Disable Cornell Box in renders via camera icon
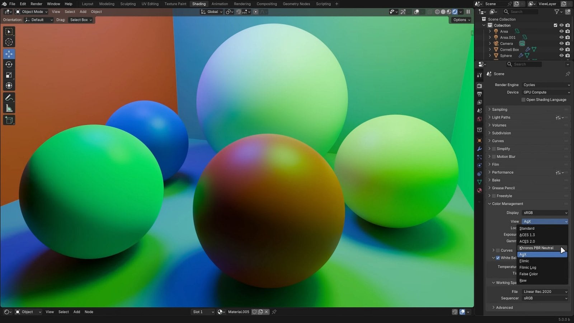The height and width of the screenshot is (323, 574). pyautogui.click(x=567, y=50)
